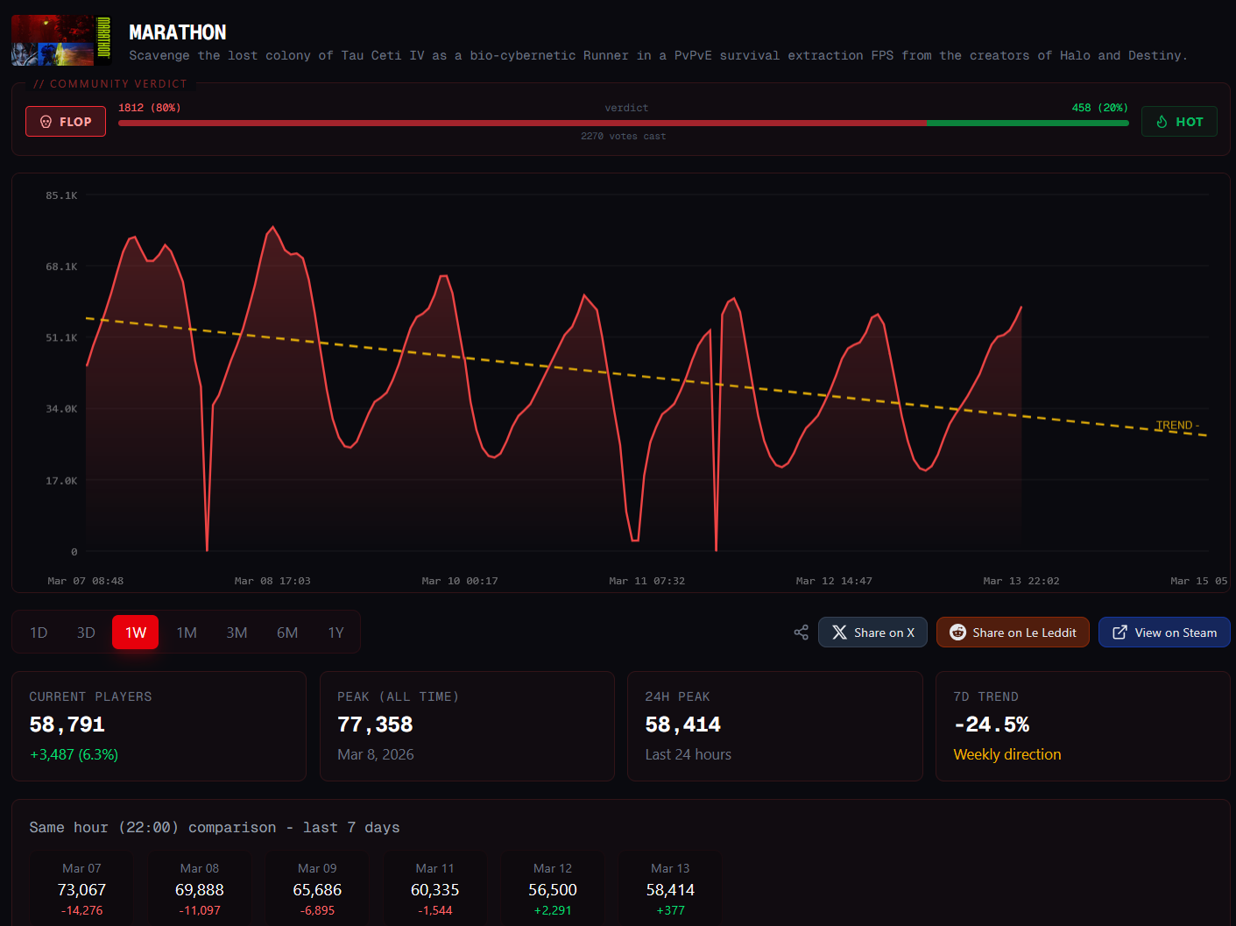Click the Weekly direction label
This screenshot has height=926, width=1236.
pos(1007,754)
